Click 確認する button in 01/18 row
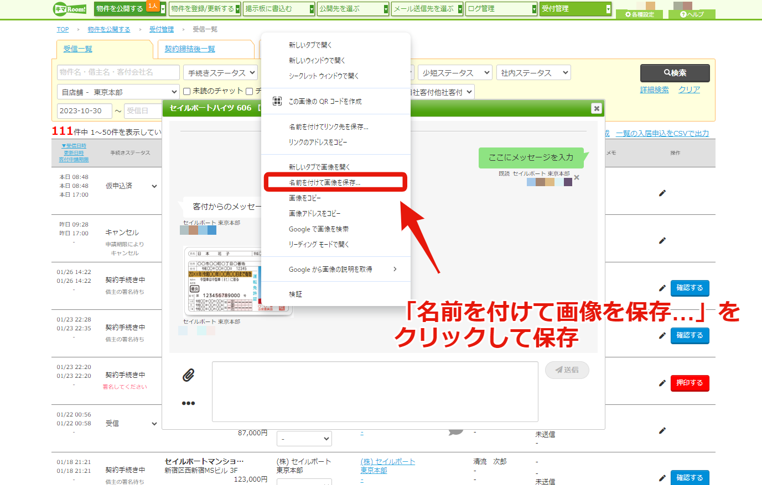This screenshot has height=485, width=762. click(690, 478)
